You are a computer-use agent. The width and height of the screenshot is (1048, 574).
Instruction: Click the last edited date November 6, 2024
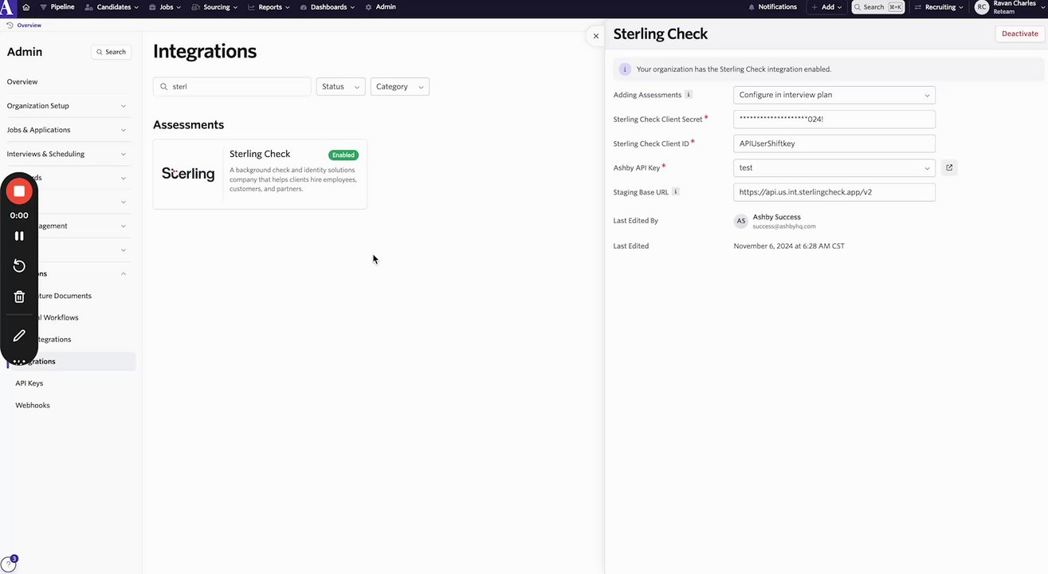pos(789,246)
